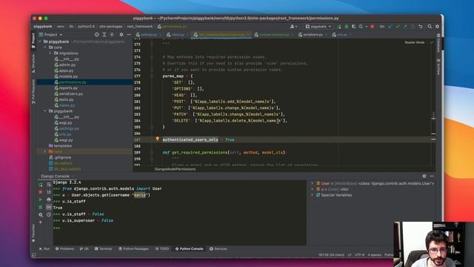Rerun the Django console

pyautogui.click(x=41, y=185)
